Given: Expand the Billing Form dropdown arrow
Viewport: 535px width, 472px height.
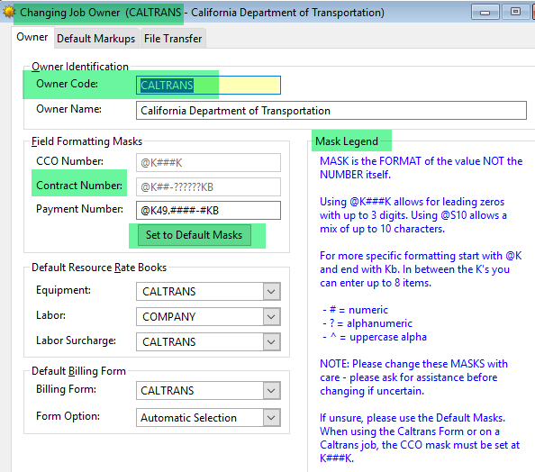Looking at the screenshot, I should [272, 390].
